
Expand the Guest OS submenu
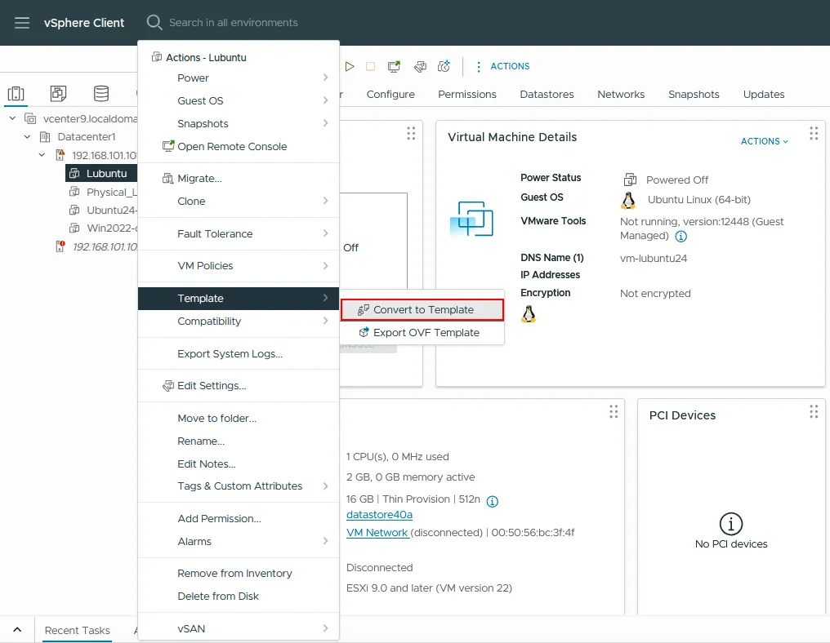[239, 100]
